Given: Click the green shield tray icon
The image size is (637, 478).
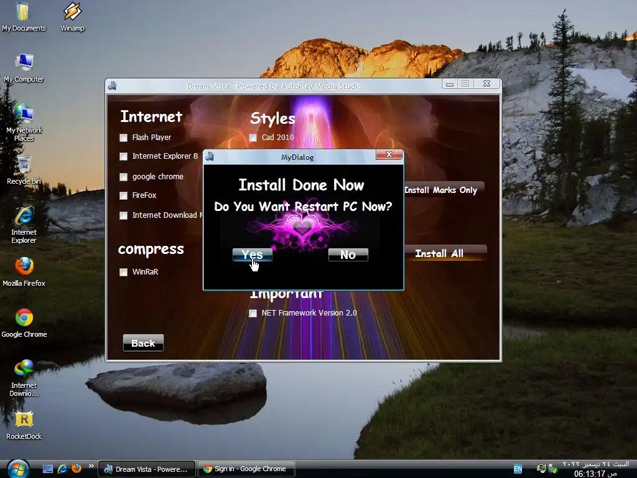Looking at the screenshot, I should point(552,469).
